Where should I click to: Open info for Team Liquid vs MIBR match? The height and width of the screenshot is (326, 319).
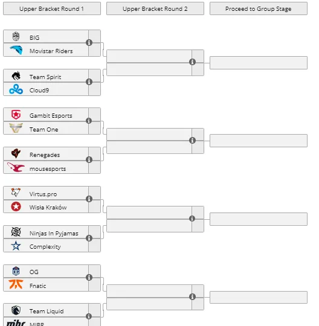pyautogui.click(x=89, y=316)
